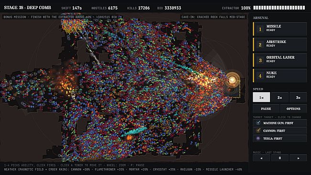This screenshot has height=175, width=311.
Task: Click the Extractor 100% readout
Action: [x=236, y=8]
